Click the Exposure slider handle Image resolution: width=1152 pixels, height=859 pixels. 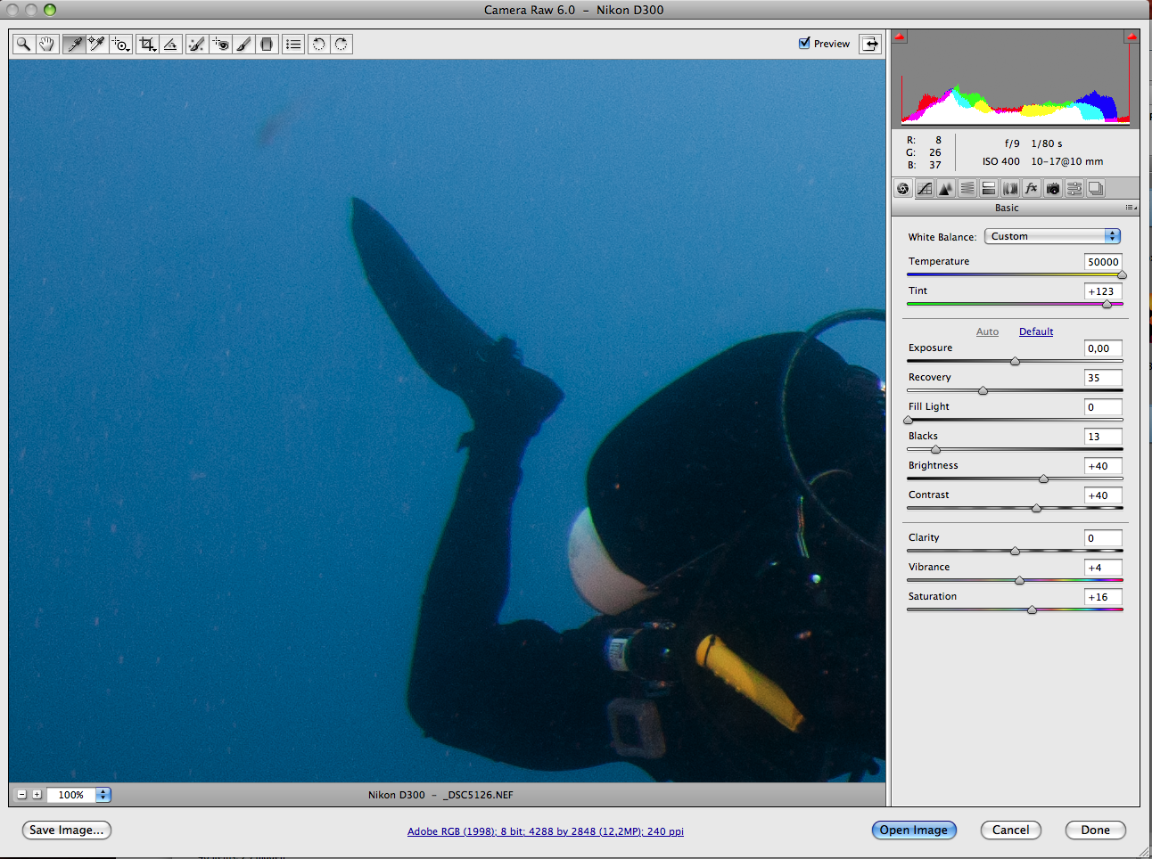pos(1015,361)
